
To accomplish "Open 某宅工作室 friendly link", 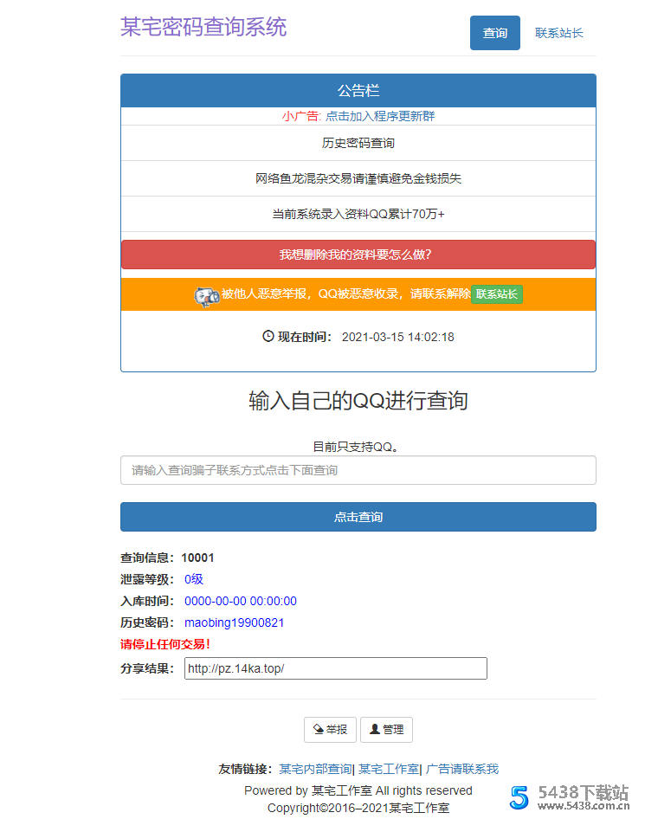I will point(389,769).
